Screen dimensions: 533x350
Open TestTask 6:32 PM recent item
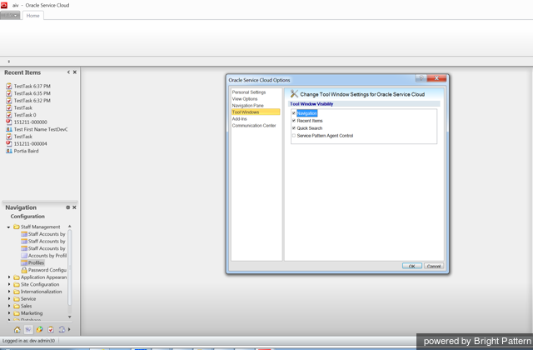click(28, 100)
